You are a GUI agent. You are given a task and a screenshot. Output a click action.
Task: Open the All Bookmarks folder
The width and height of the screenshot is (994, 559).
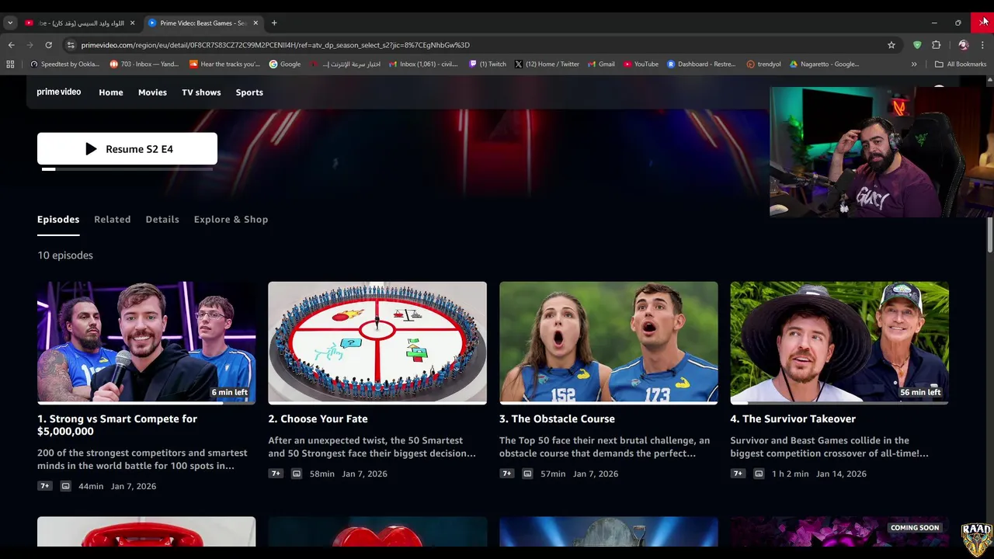pos(961,64)
